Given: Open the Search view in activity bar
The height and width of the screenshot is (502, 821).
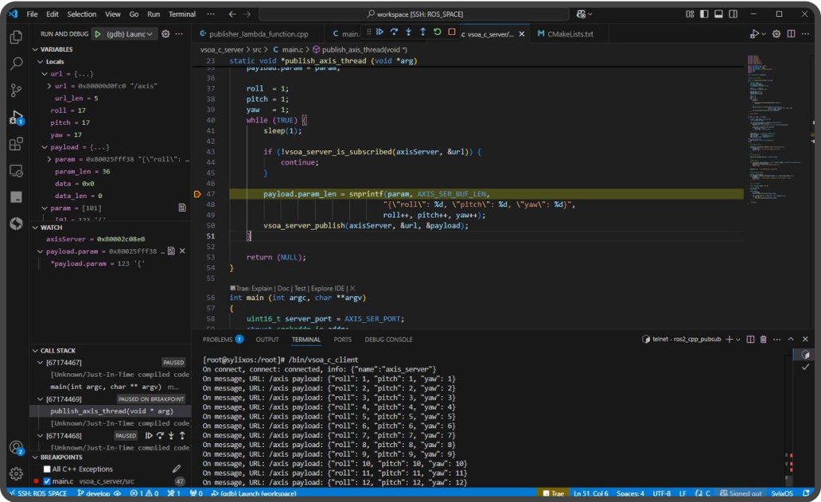Looking at the screenshot, I should click(x=16, y=64).
